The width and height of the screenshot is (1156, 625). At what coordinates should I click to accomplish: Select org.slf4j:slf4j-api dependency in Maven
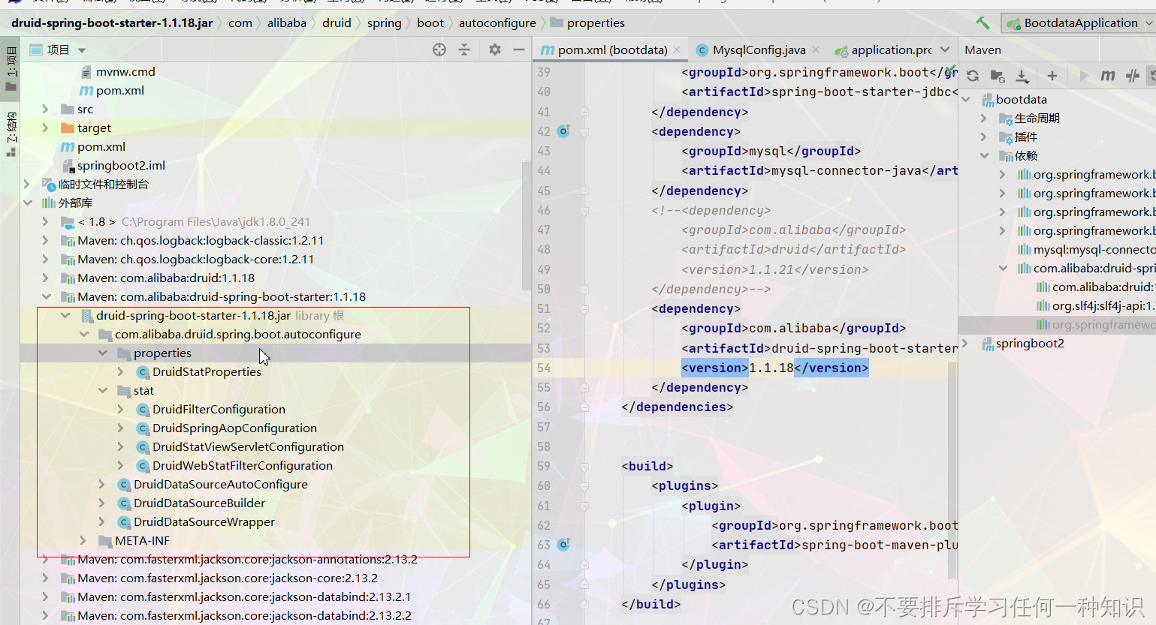(1103, 305)
